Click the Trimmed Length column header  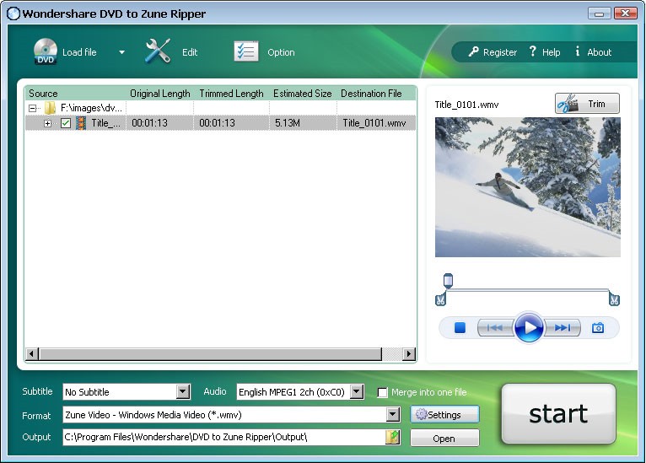point(231,94)
